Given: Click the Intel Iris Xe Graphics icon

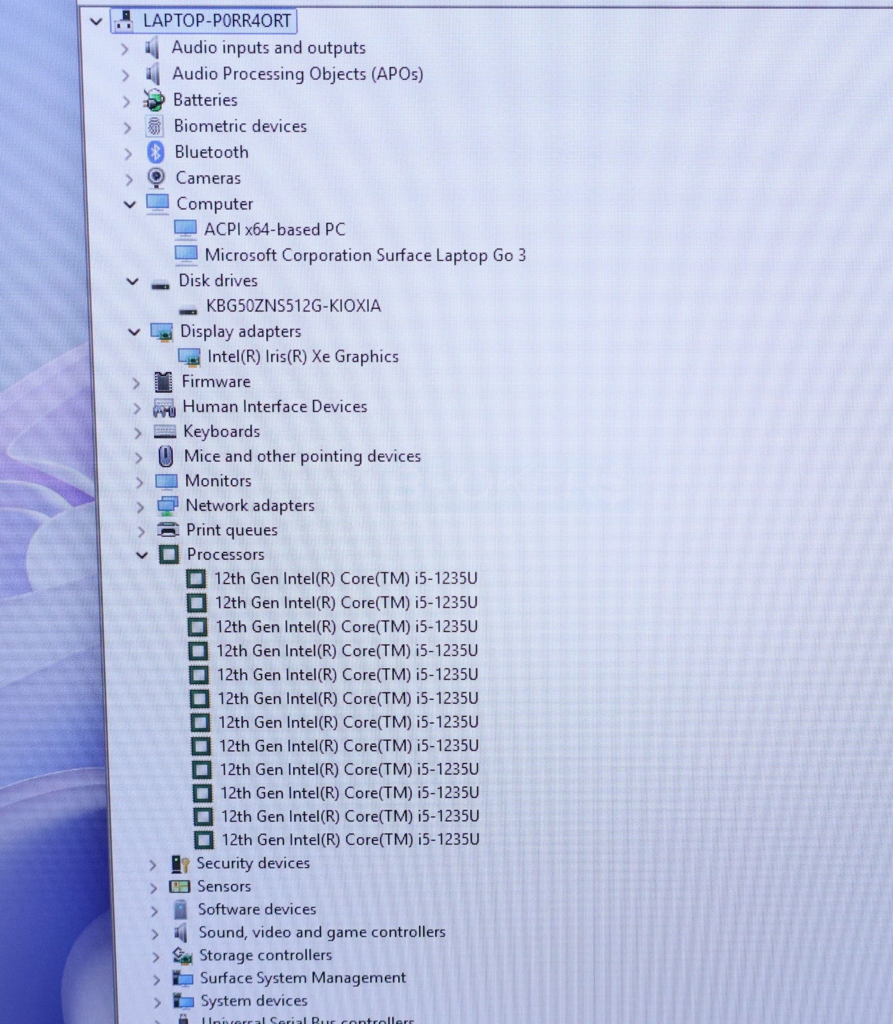Looking at the screenshot, I should coord(189,357).
